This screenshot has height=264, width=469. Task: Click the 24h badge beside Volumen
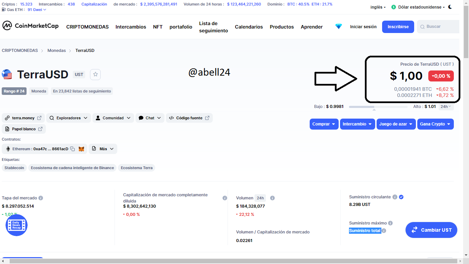tap(260, 198)
